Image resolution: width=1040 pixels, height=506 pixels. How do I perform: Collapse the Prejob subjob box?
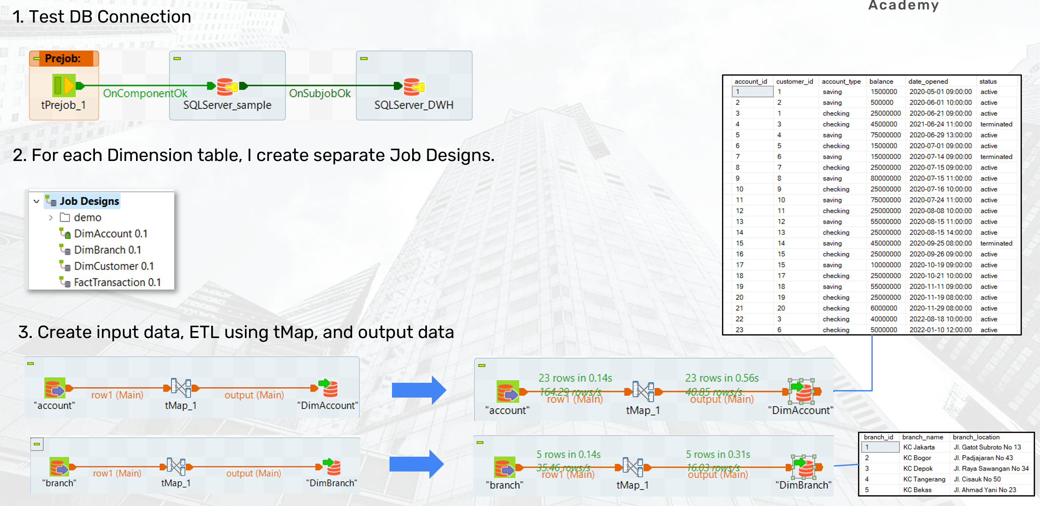[37, 59]
